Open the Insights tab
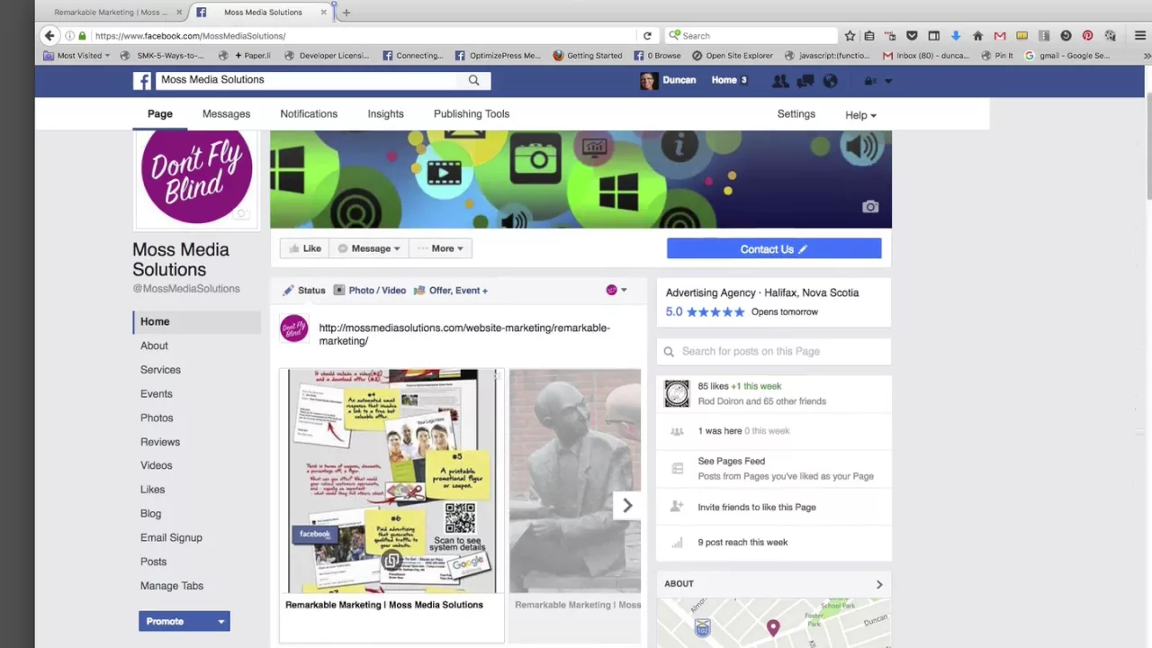 (385, 114)
